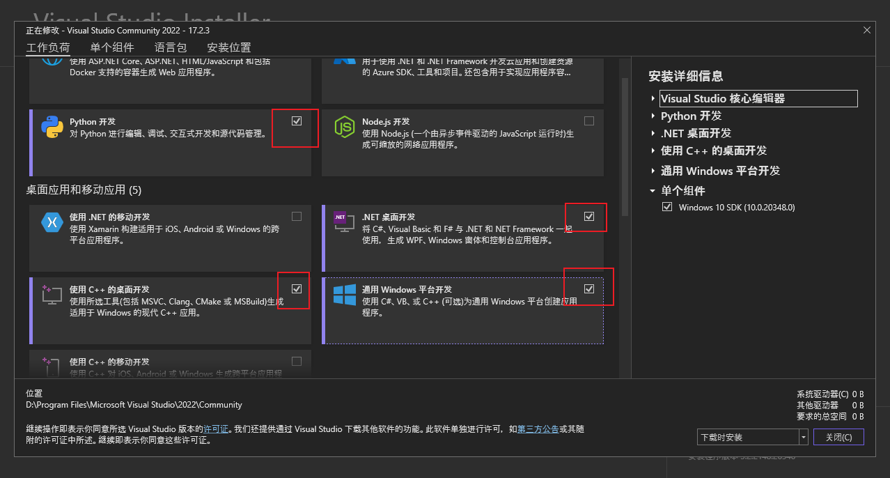
Task: Click the C++ mobile development icon
Action: (52, 367)
